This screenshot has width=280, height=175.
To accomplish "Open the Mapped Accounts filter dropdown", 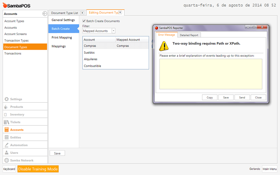I will click(97, 31).
